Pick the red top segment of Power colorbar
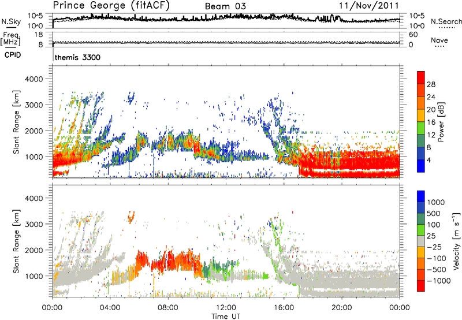462x320 pixels. coord(421,77)
